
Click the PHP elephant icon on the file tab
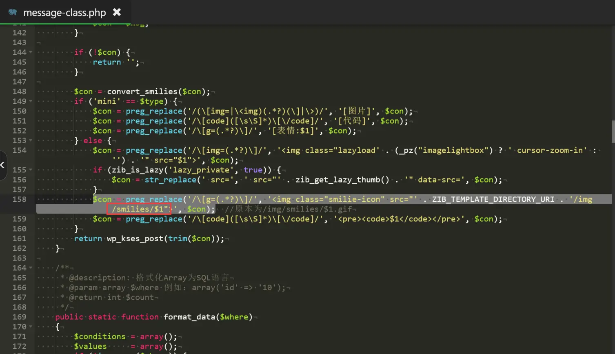click(x=13, y=12)
